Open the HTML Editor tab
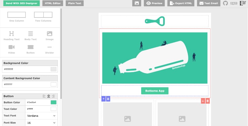The height and width of the screenshot is (126, 248). [53, 3]
